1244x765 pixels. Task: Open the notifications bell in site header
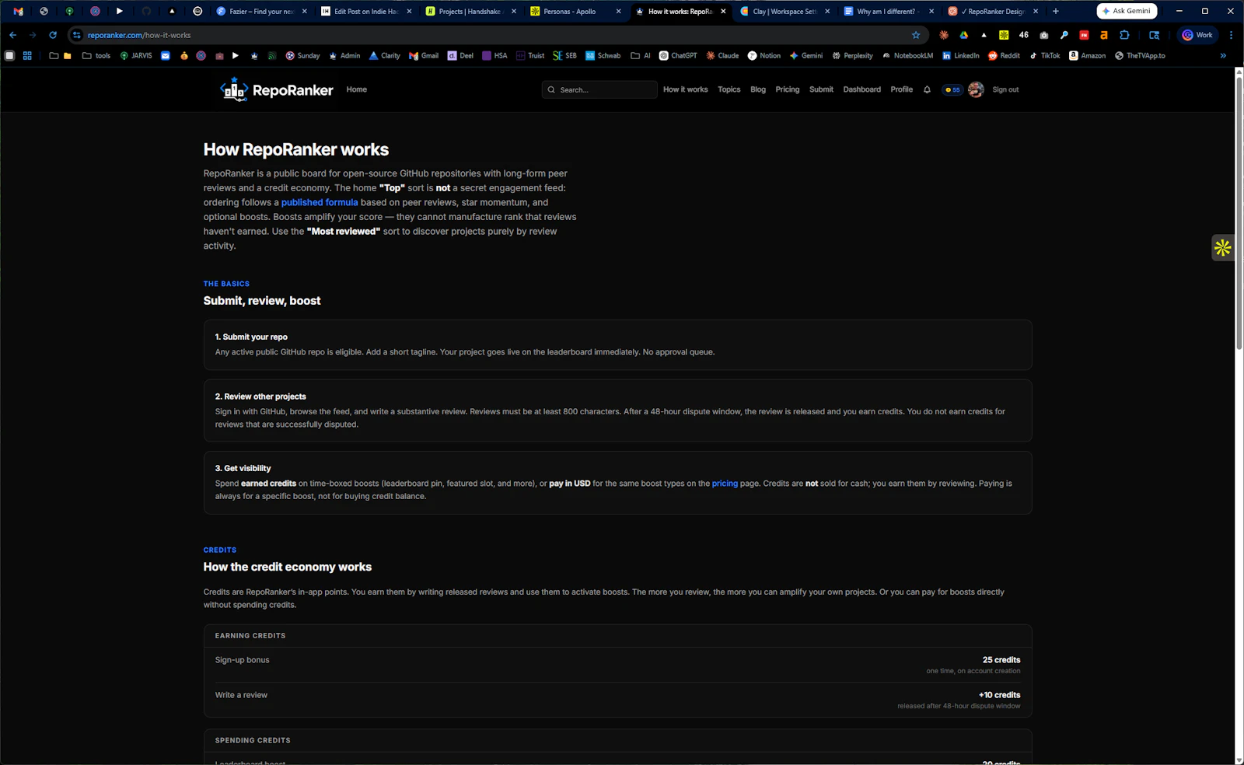coord(927,89)
